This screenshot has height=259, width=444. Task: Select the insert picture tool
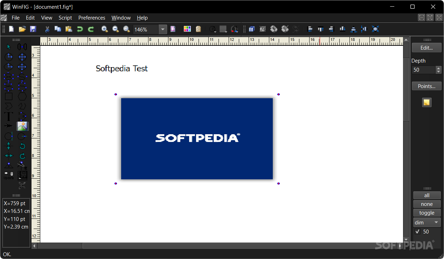tap(22, 126)
